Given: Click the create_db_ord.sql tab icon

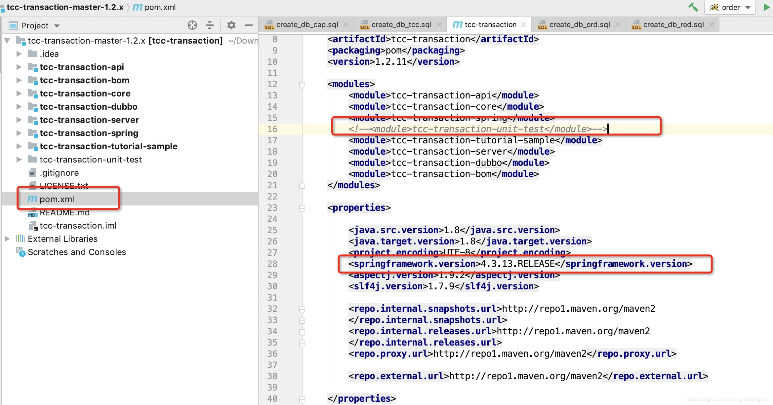Looking at the screenshot, I should [x=543, y=25].
